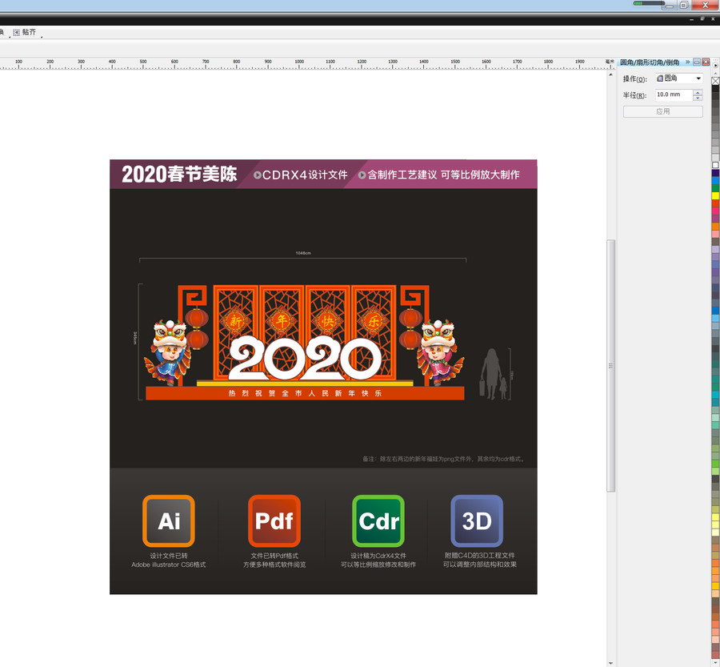Image resolution: width=720 pixels, height=667 pixels.
Task: Pick the white swatch in palette
Action: pos(715,165)
